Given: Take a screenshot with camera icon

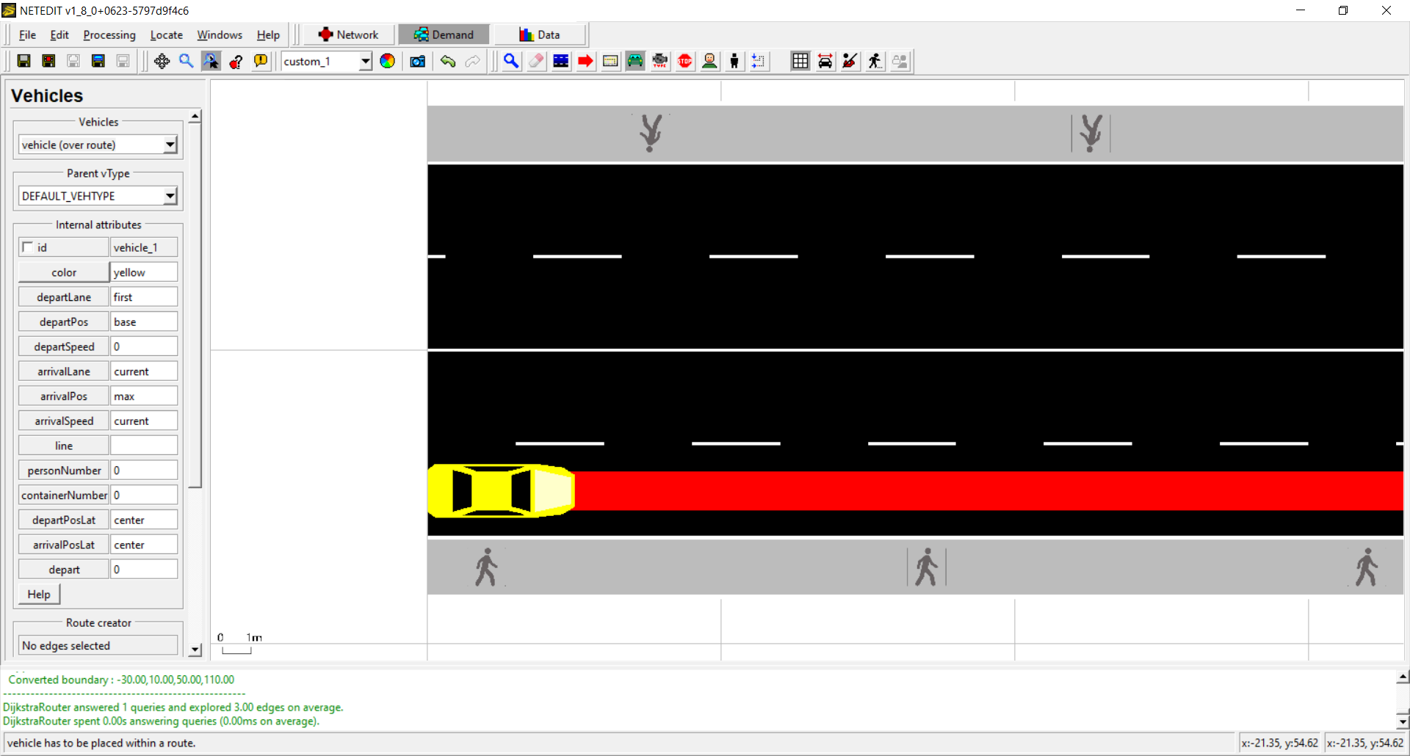Looking at the screenshot, I should coord(418,62).
